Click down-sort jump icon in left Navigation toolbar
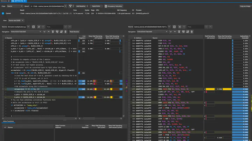This screenshot has width=252, height=141. click(61, 32)
